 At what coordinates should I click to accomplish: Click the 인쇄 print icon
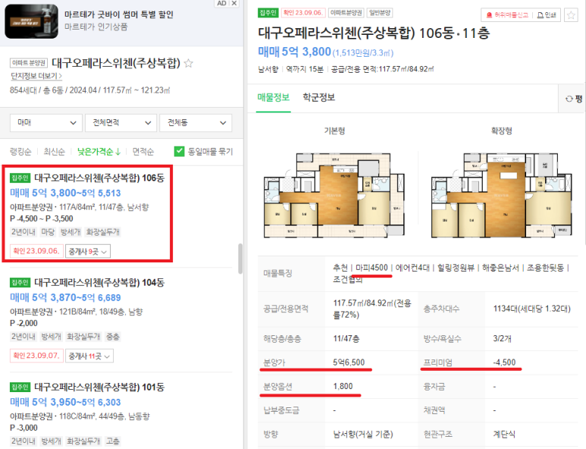pyautogui.click(x=541, y=15)
